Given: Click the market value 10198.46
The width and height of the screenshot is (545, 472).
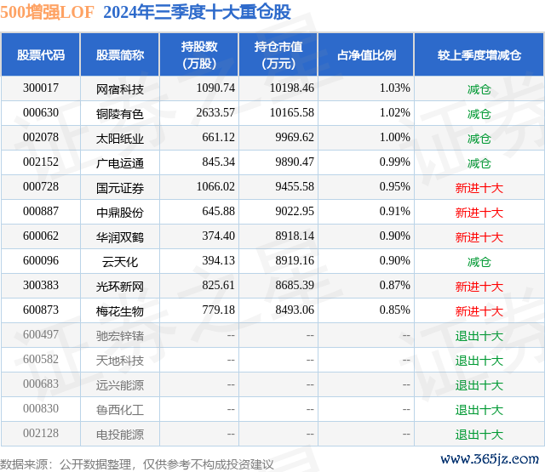Looking at the screenshot, I should (292, 88).
